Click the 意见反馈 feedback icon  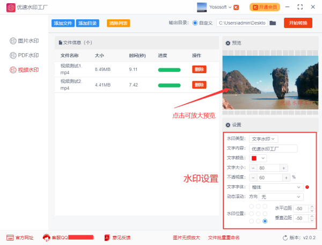click(107, 237)
